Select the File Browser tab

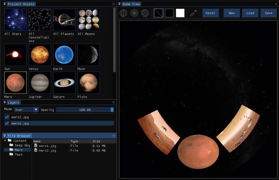tap(19, 136)
